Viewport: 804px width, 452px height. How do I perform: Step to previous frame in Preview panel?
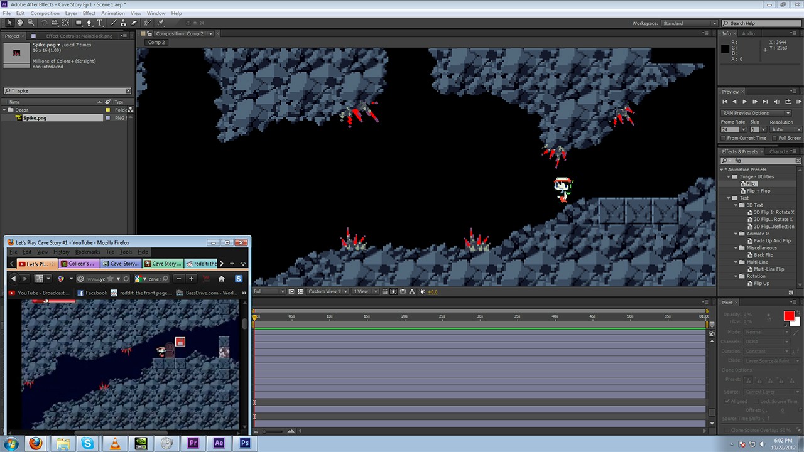pos(735,102)
